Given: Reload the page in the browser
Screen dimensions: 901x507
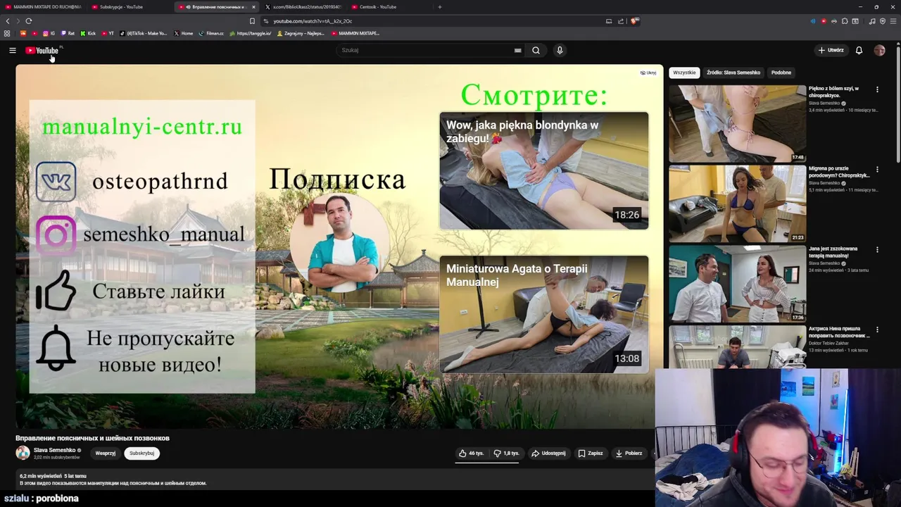Looking at the screenshot, I should (x=28, y=21).
